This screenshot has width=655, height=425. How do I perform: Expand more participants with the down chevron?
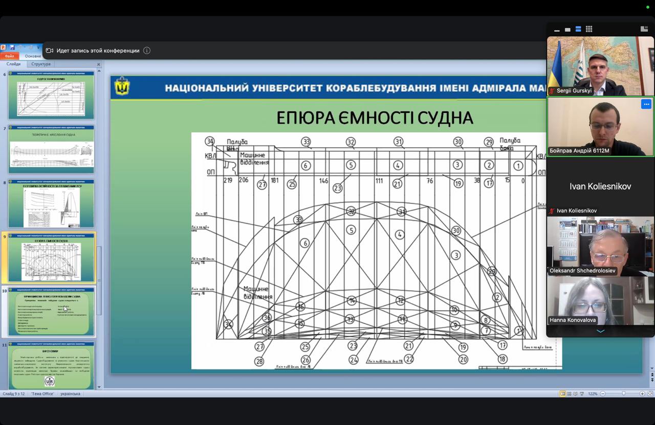pos(600,331)
